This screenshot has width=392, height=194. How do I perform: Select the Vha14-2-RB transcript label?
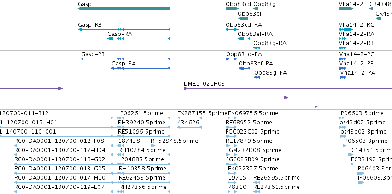tap(356, 43)
